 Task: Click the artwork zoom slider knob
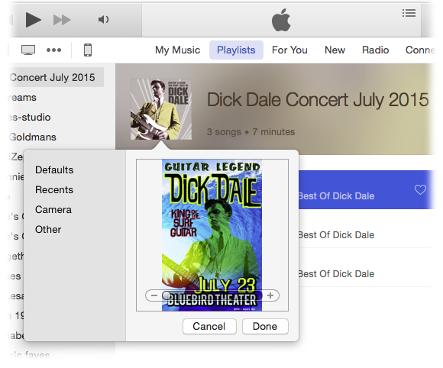(167, 295)
